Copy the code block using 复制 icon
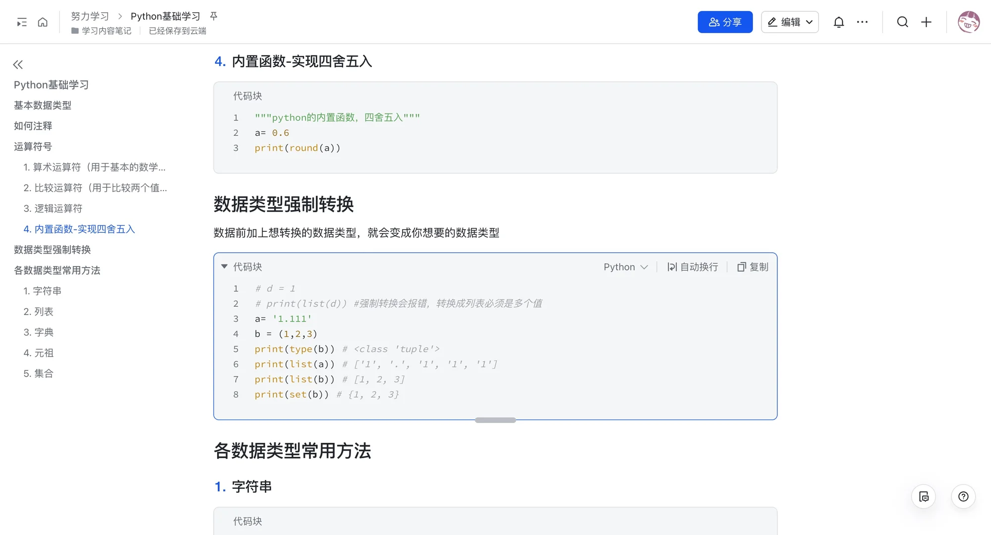The width and height of the screenshot is (991, 535). pyautogui.click(x=752, y=267)
